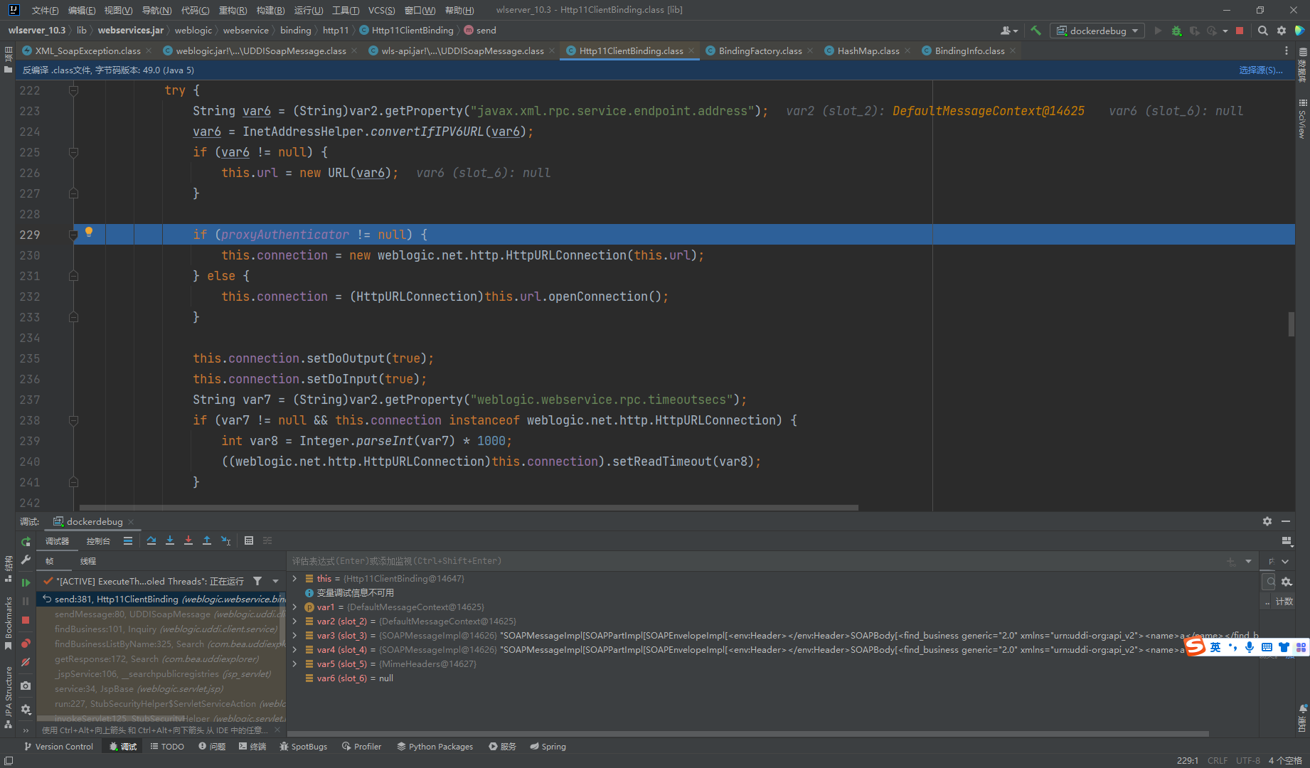
Task: Open the TODO tool window
Action: click(167, 746)
